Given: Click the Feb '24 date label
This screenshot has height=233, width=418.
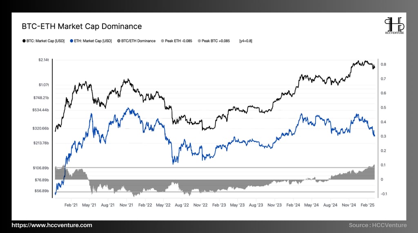Looking at the screenshot, I should (293, 205).
